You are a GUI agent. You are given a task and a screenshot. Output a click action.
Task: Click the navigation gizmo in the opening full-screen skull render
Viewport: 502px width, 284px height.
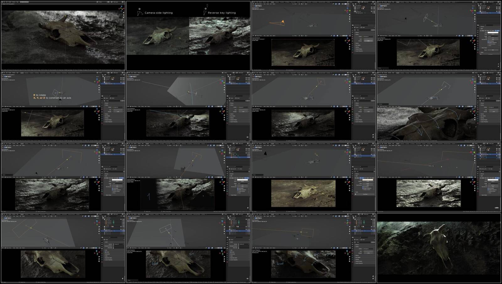pyautogui.click(x=121, y=8)
